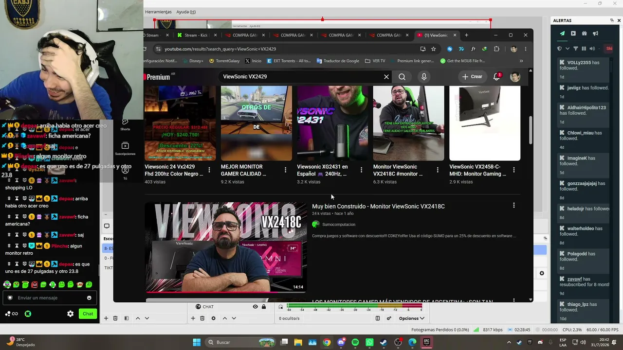Viewport: 623px width, 350px height.
Task: Open Discord from the taskbar
Action: 341,342
